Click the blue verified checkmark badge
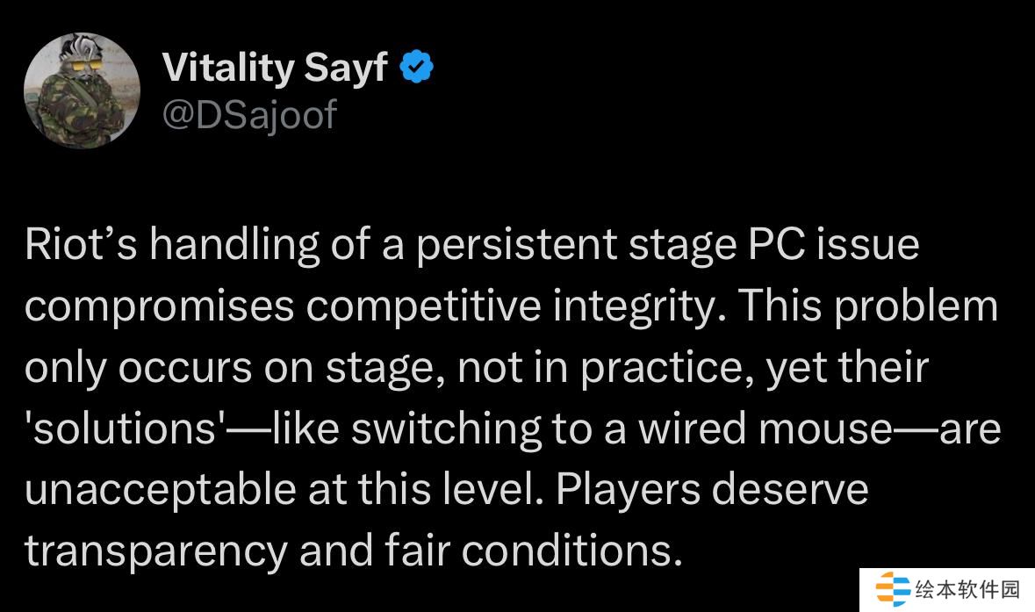 (417, 67)
